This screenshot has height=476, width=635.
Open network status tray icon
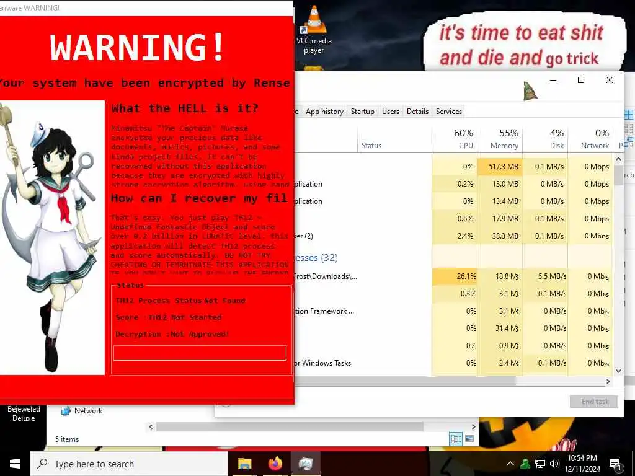[x=540, y=464]
